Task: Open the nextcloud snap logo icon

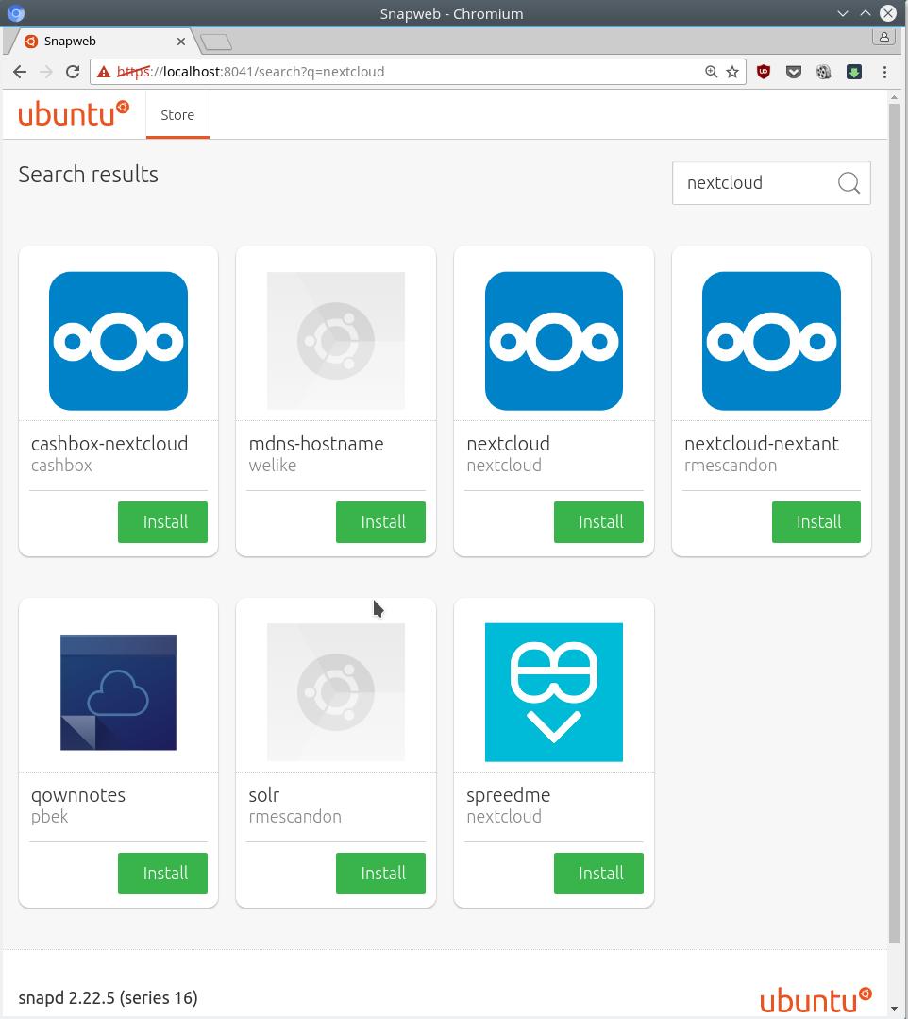Action: pyautogui.click(x=554, y=341)
